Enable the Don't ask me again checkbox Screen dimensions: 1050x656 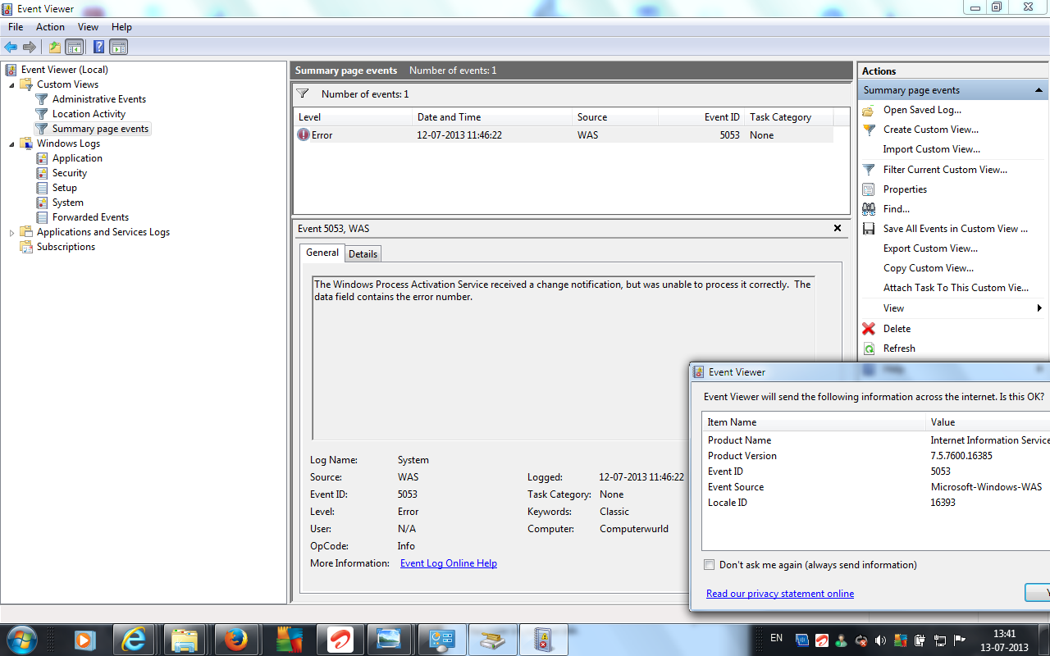(x=709, y=564)
